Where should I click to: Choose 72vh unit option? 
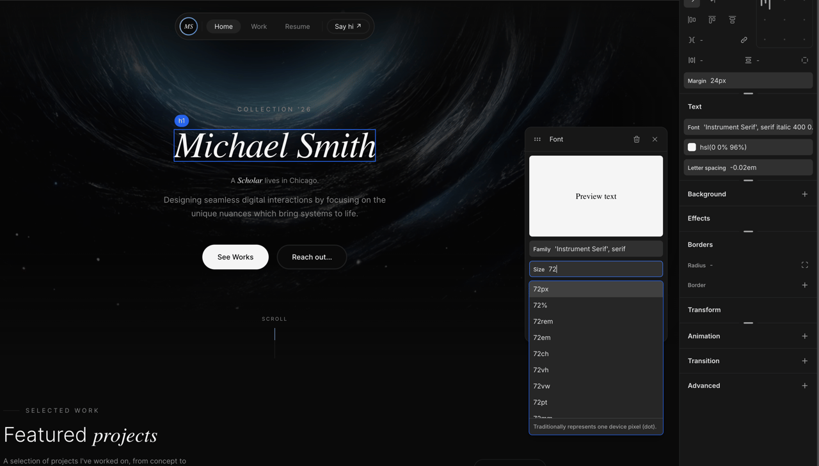(x=596, y=370)
